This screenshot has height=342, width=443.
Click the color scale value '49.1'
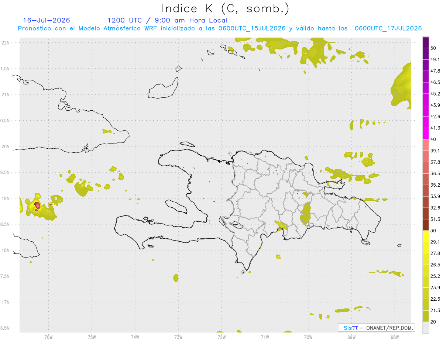click(435, 59)
